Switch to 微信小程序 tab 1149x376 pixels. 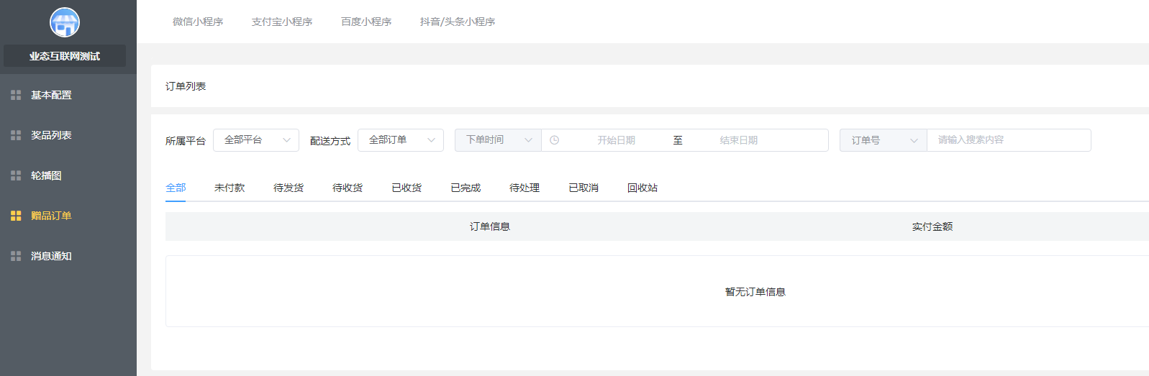[198, 22]
